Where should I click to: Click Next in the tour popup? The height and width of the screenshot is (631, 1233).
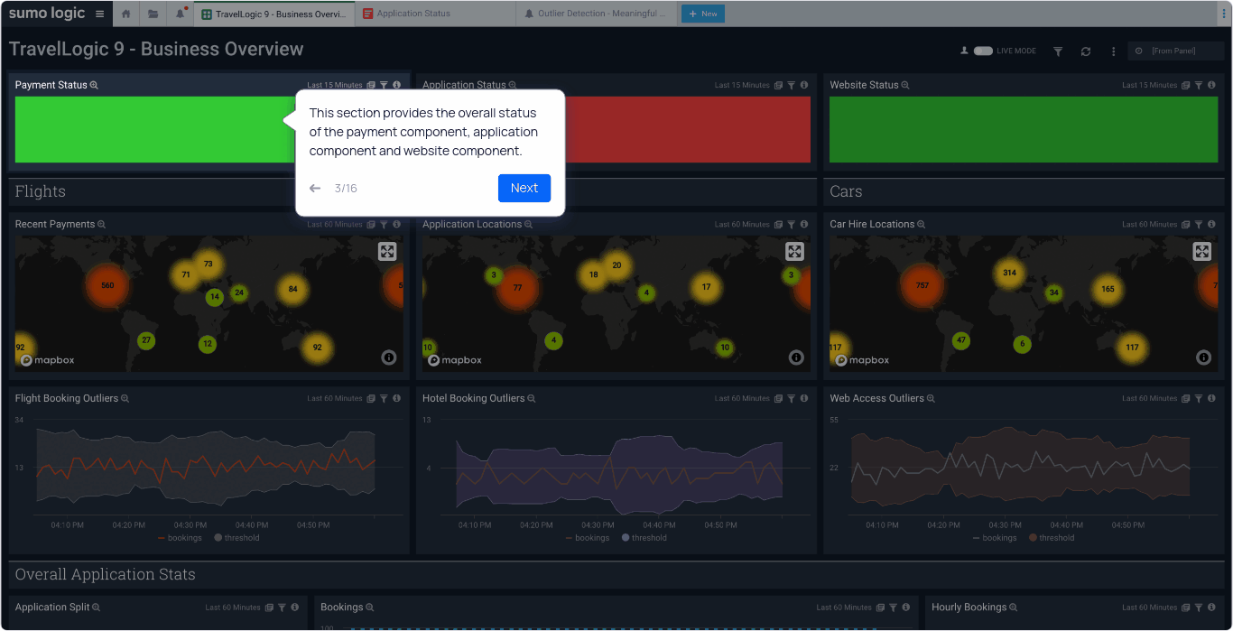pos(524,188)
